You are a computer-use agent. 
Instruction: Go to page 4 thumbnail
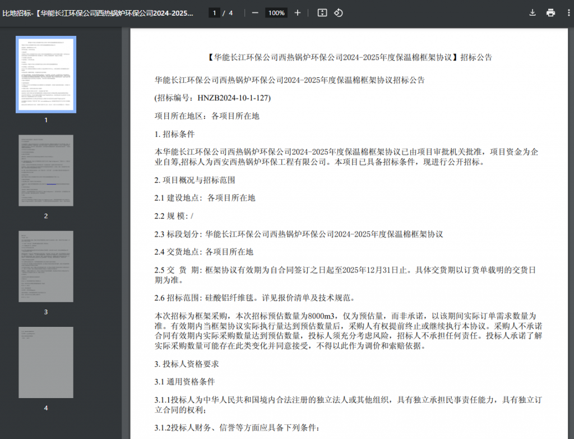46,362
